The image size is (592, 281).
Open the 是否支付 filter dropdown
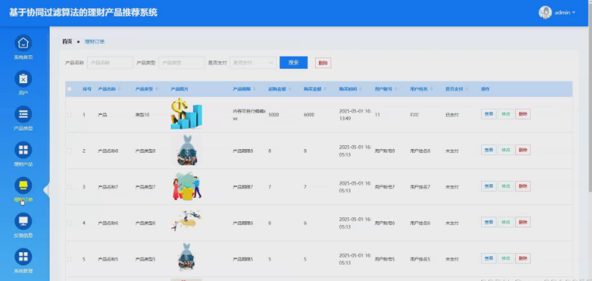(253, 63)
